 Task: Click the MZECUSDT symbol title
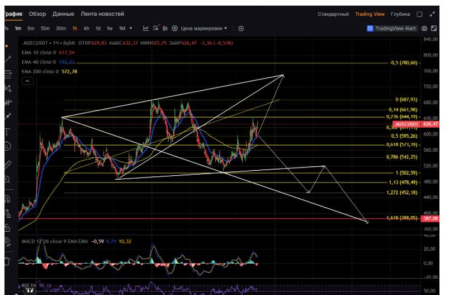[x=35, y=43]
